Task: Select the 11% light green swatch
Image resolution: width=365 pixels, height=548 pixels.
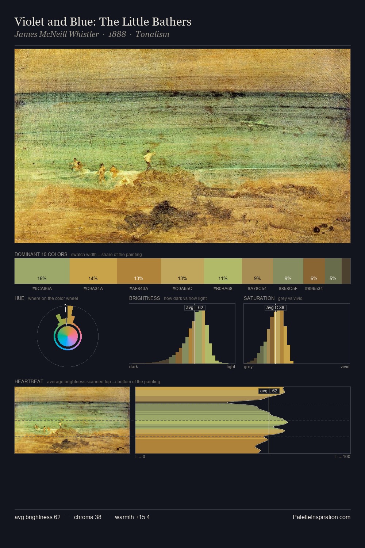Action: coord(223,271)
